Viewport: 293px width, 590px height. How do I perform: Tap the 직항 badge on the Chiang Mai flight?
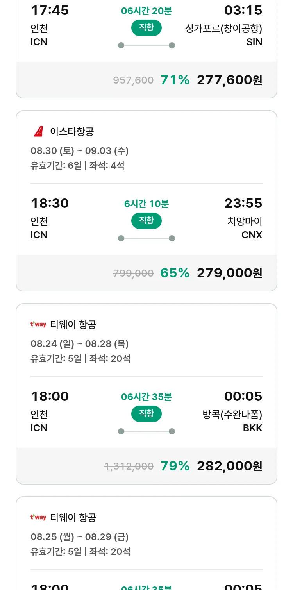click(x=146, y=221)
